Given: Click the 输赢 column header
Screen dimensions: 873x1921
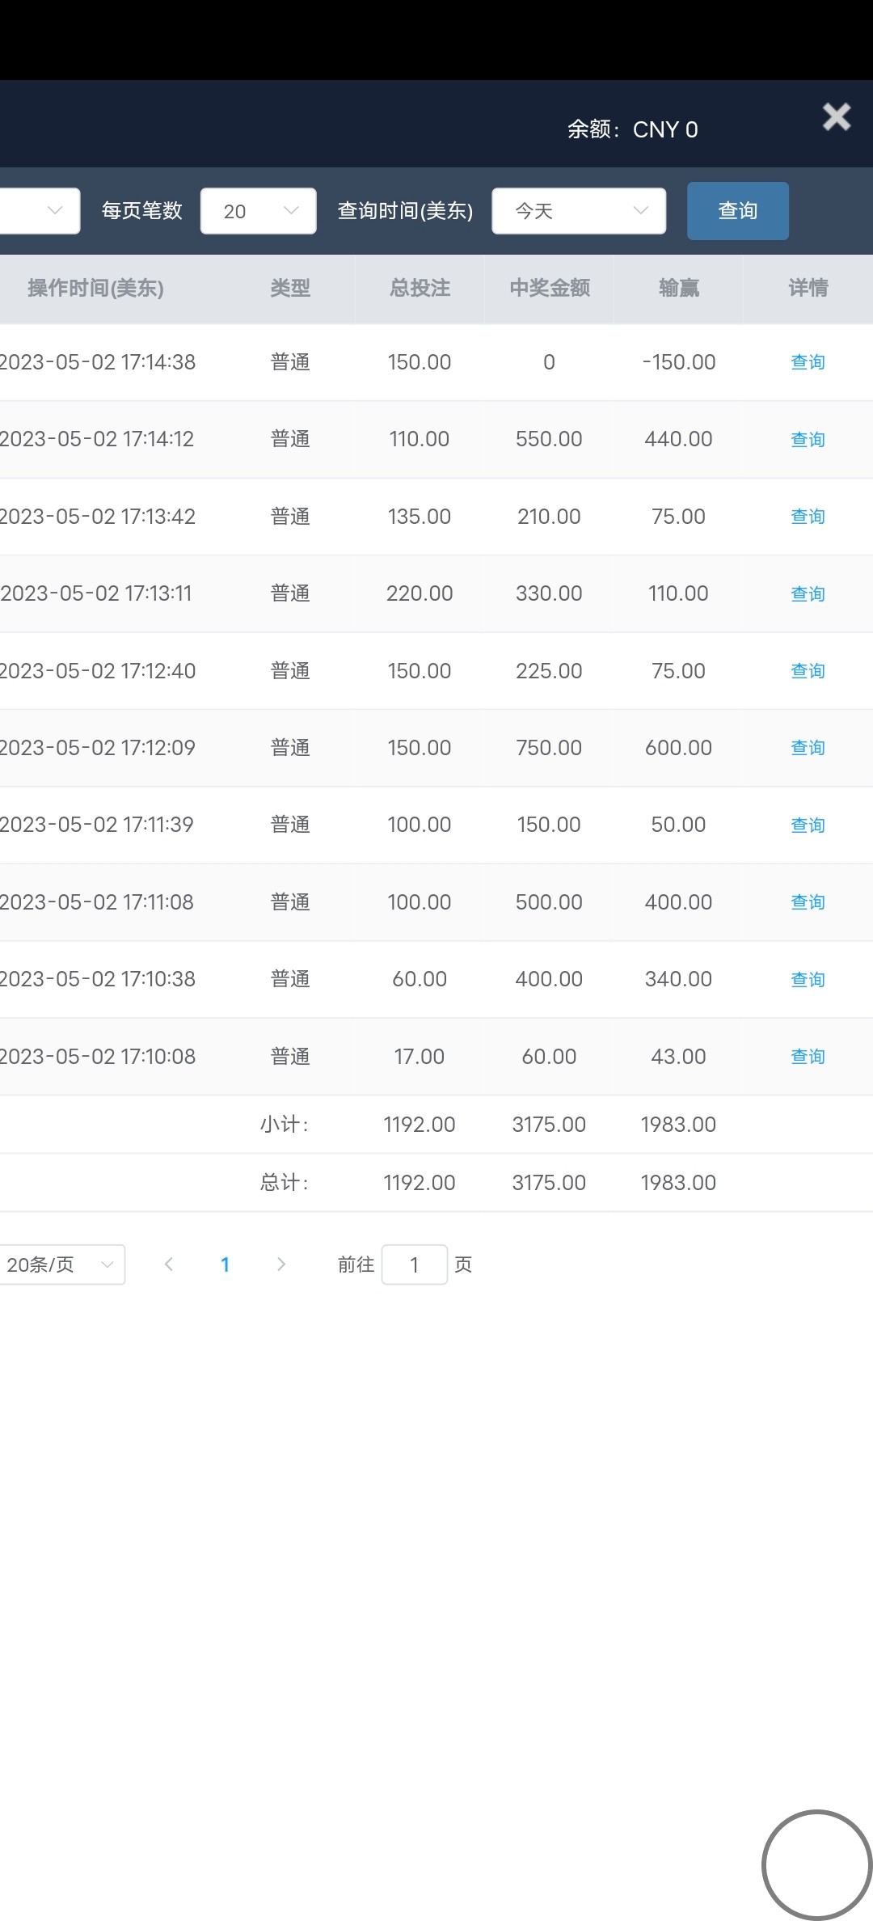Looking at the screenshot, I should [x=678, y=289].
